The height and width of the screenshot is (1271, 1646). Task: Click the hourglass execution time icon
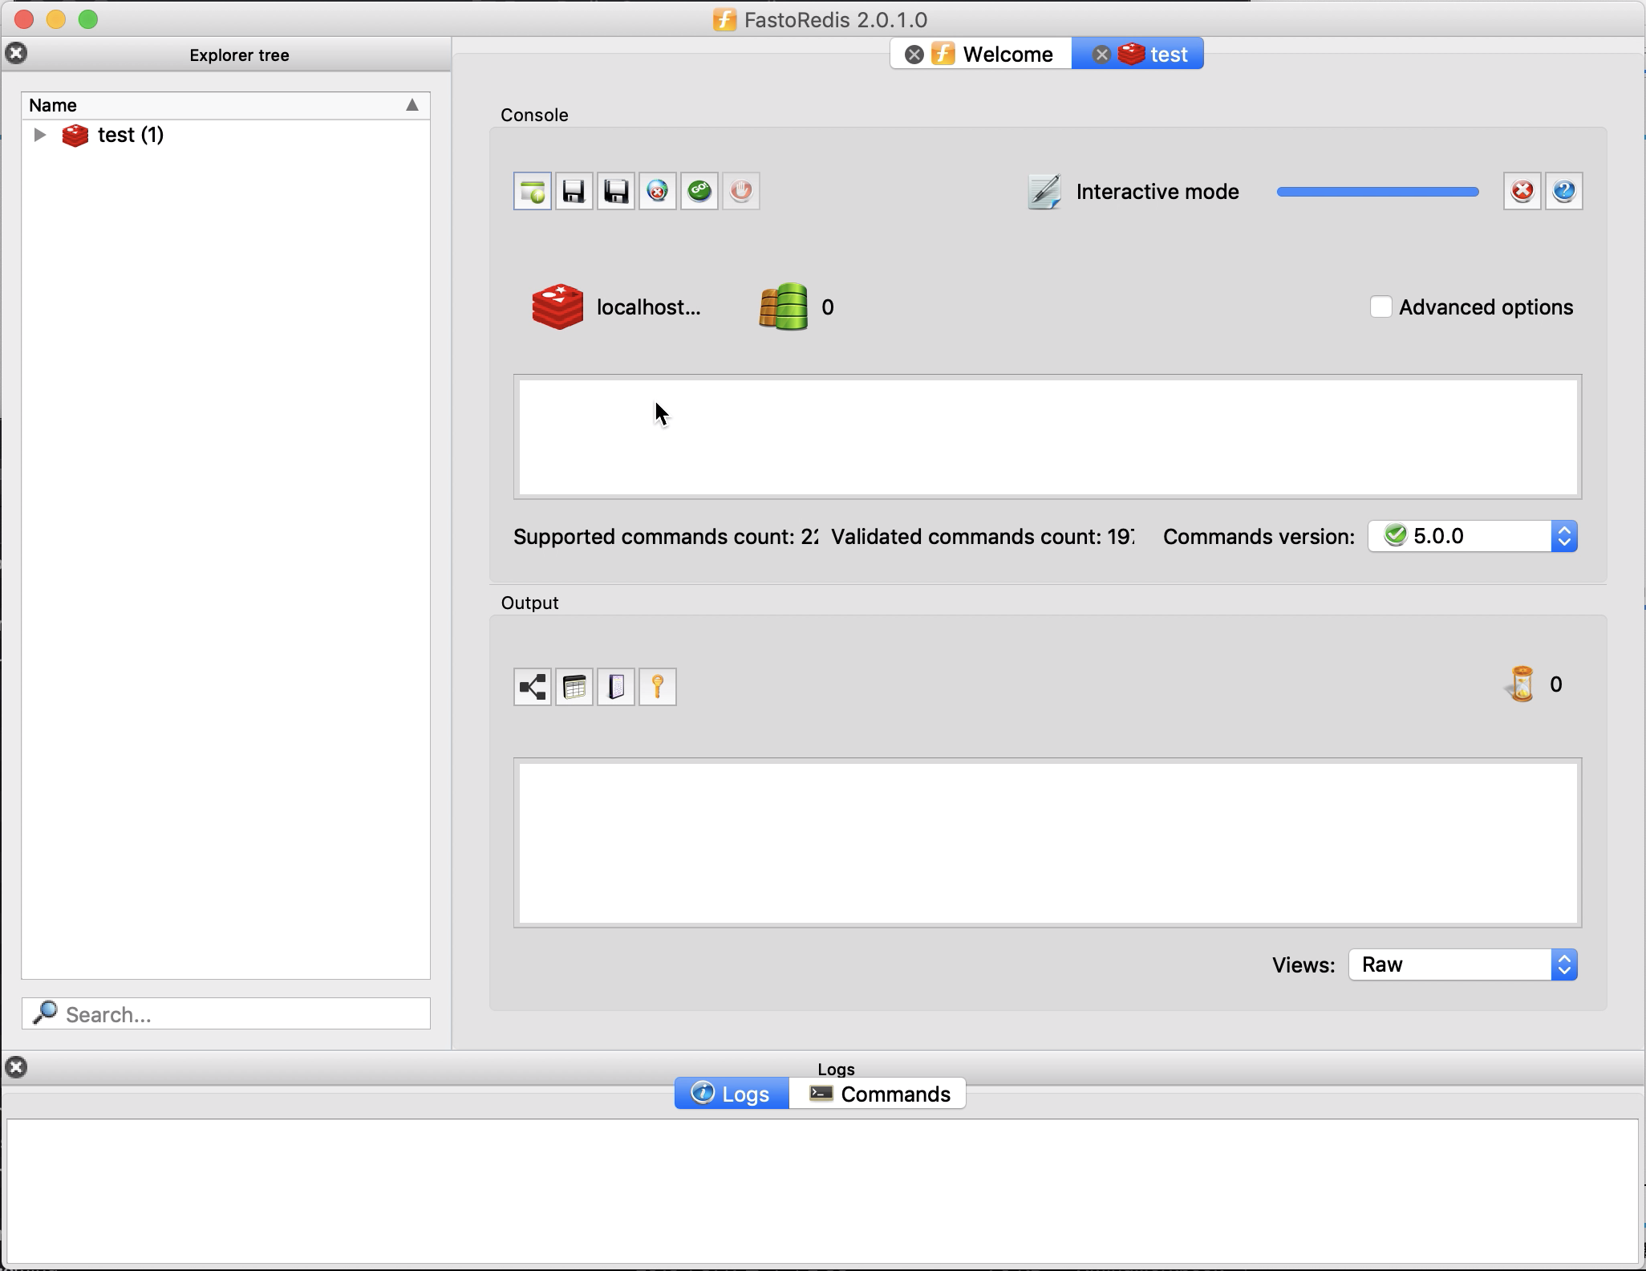click(1521, 684)
